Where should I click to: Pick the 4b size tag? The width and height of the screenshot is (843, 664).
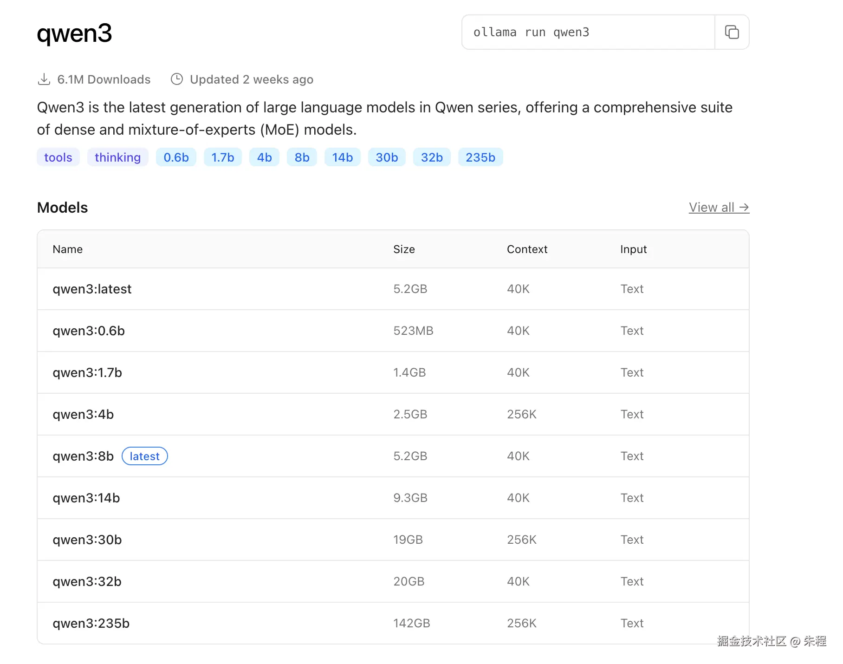coord(264,157)
